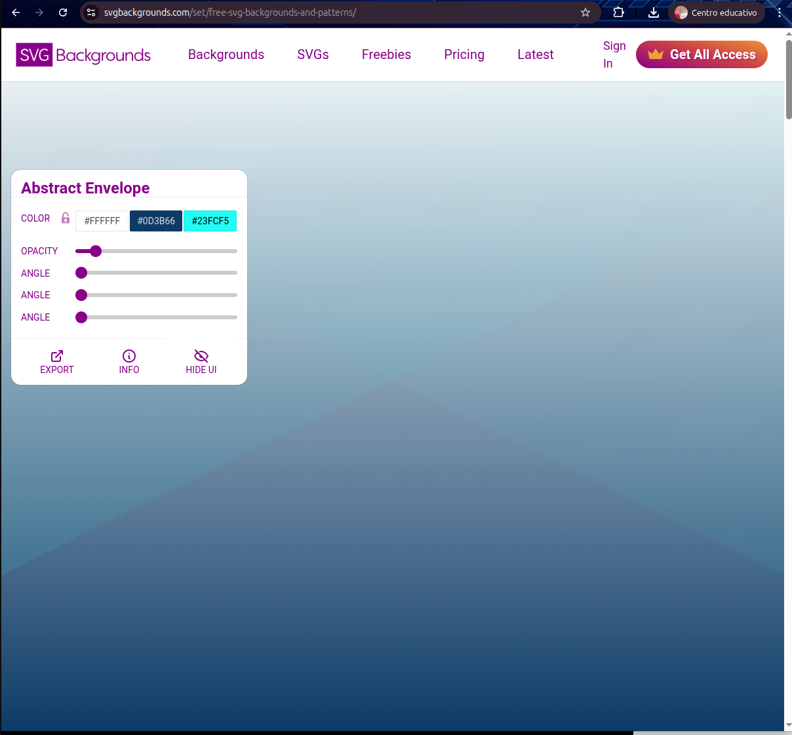Open Chrome three-dot menu
This screenshot has width=792, height=735.
[779, 12]
